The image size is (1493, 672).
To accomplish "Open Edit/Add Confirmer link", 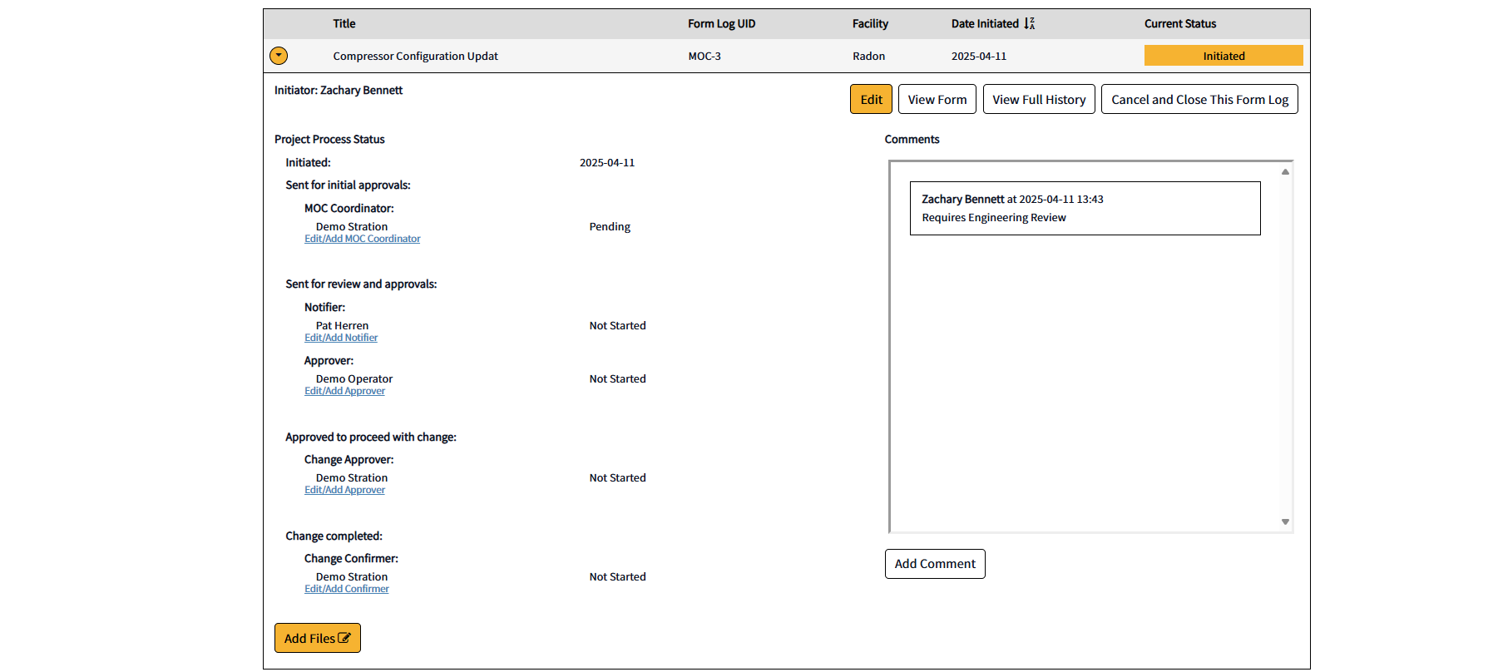I will (346, 589).
